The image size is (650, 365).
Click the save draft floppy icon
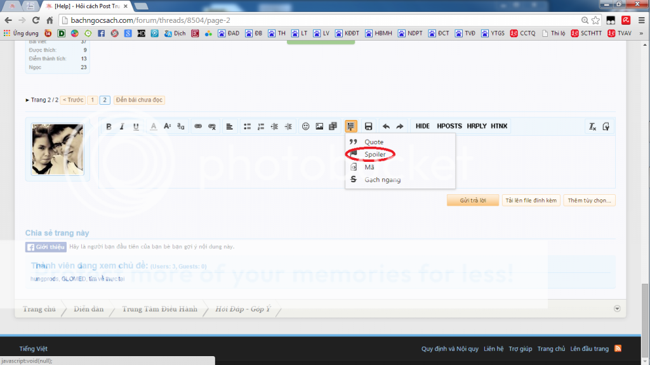point(368,126)
